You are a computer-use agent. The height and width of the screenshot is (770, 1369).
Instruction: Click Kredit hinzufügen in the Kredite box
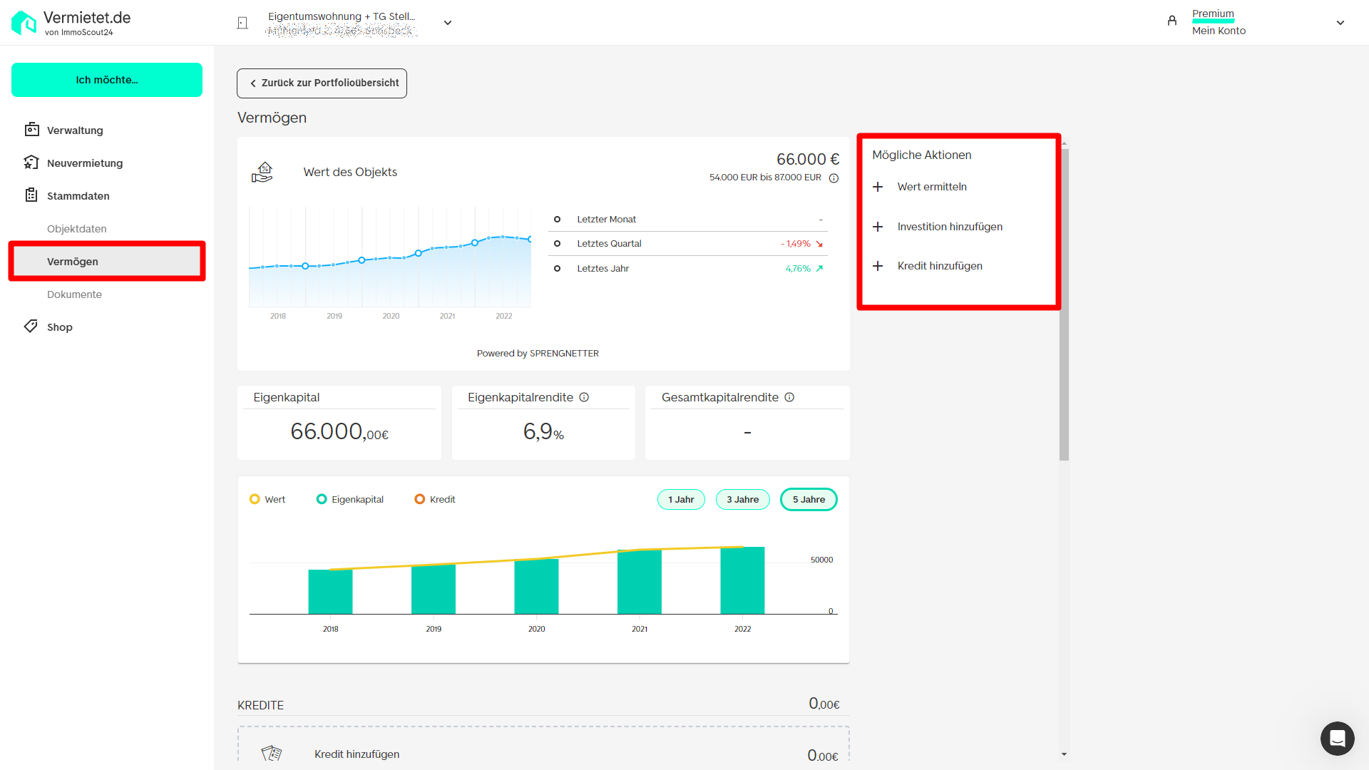click(357, 754)
